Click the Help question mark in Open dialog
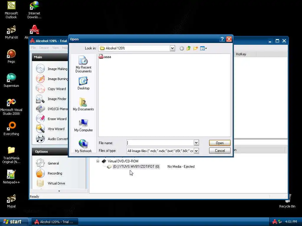The height and width of the screenshot is (226, 302). tap(222, 39)
